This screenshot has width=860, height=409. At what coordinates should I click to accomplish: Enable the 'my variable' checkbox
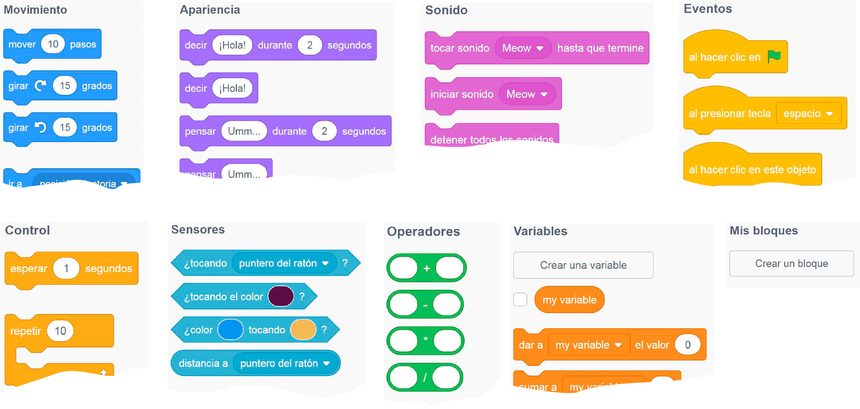coord(520,300)
